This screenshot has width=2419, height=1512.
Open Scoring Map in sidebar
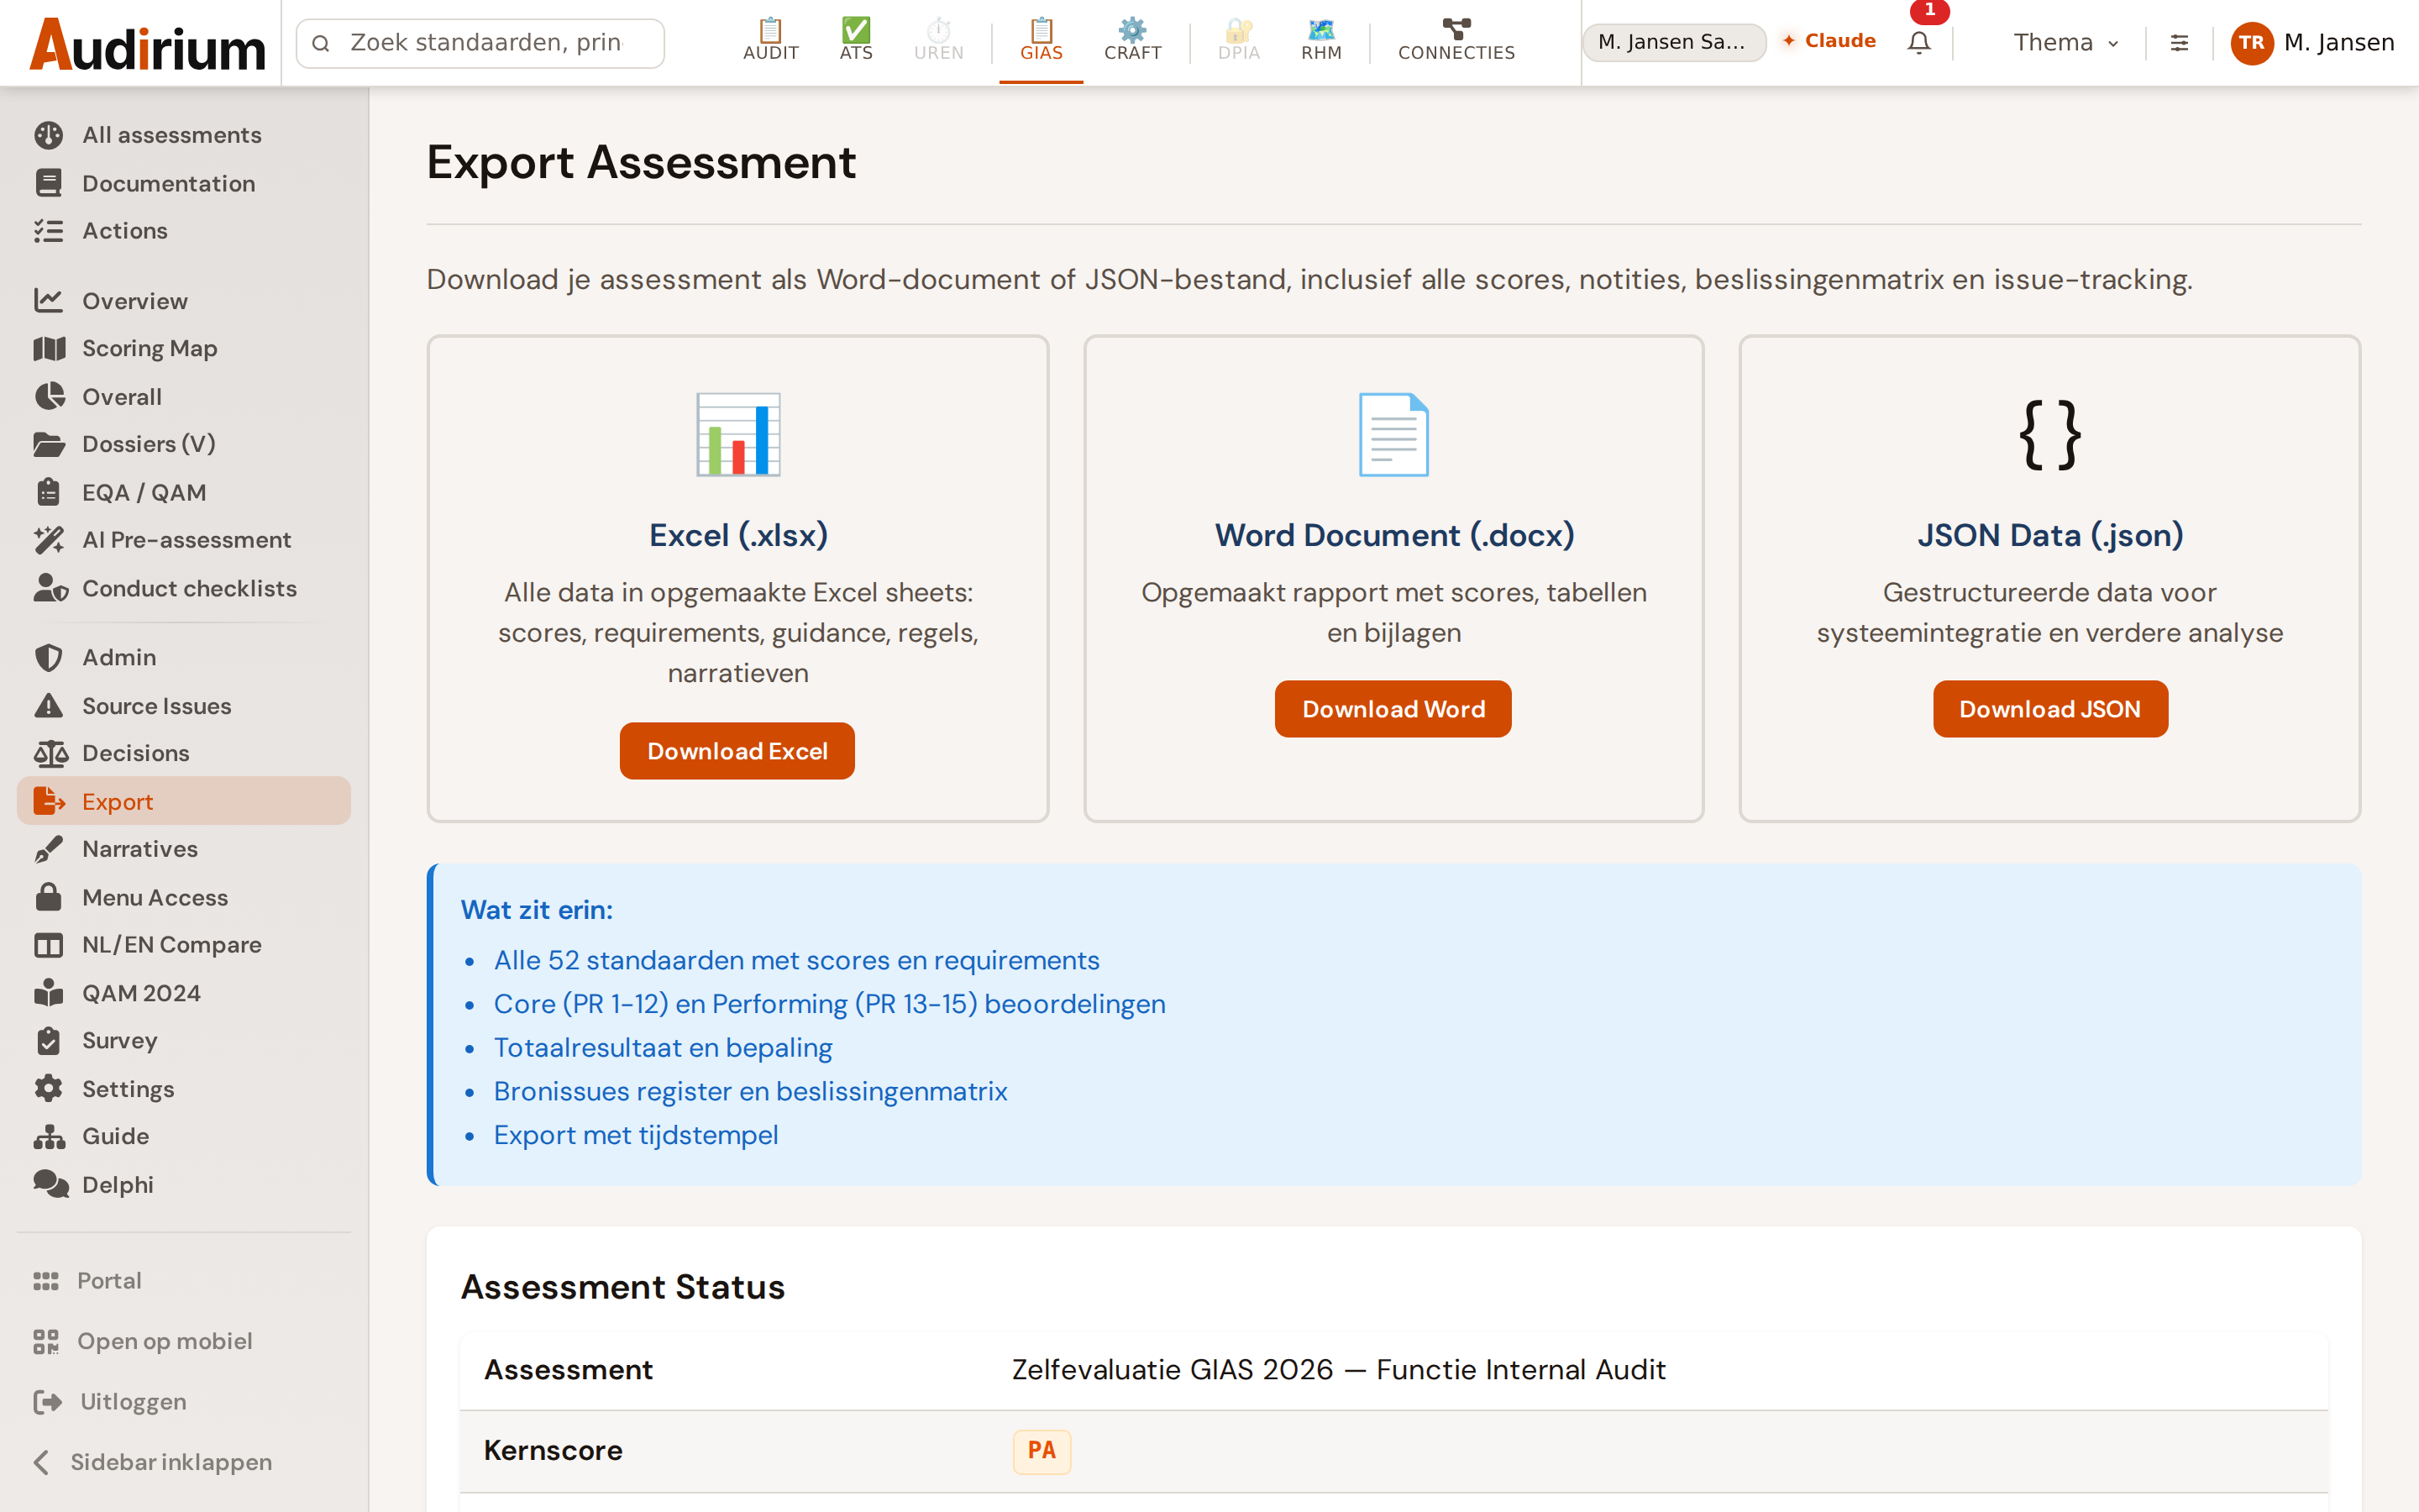tap(184, 348)
